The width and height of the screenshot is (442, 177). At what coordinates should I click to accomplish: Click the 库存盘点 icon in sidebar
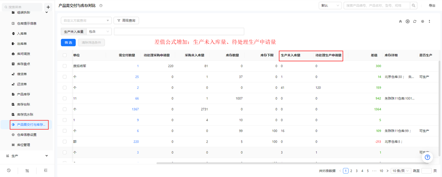pos(13,64)
